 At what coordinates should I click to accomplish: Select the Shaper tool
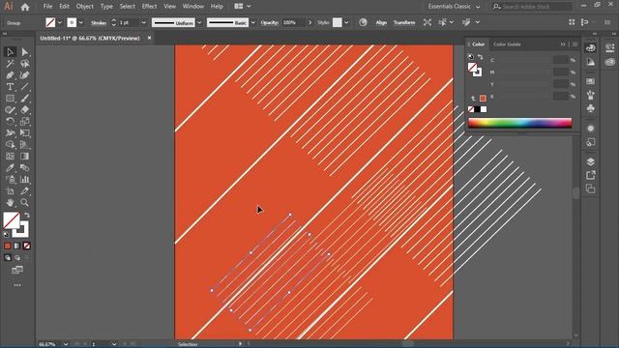point(10,109)
